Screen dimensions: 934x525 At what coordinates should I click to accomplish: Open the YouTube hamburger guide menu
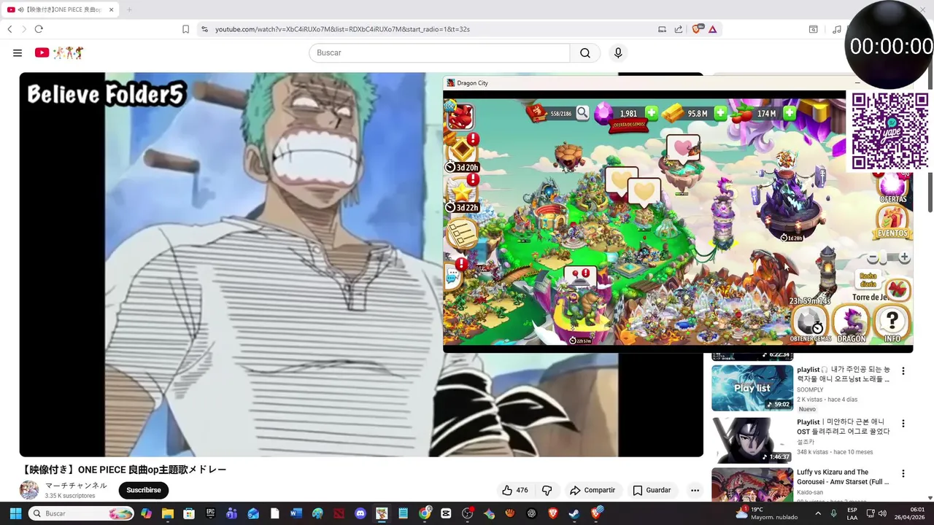18,52
